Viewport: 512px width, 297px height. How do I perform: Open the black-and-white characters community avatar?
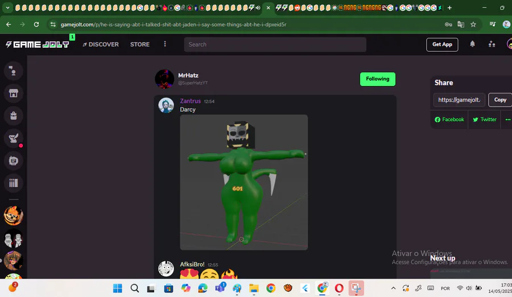(x=14, y=238)
